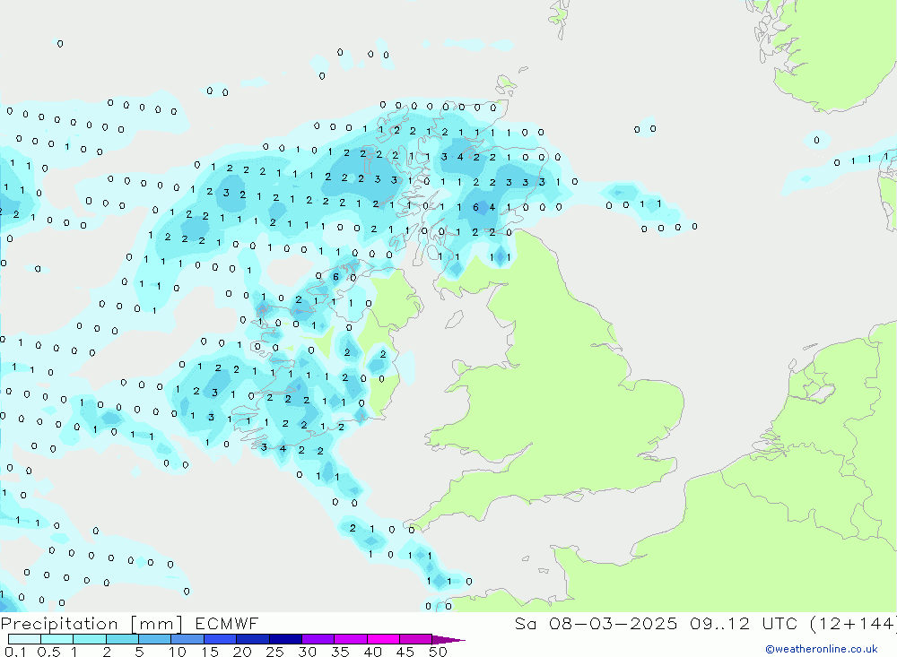Click the legend label '15'
Image resolution: width=897 pixels, height=657 pixels.
(210, 652)
